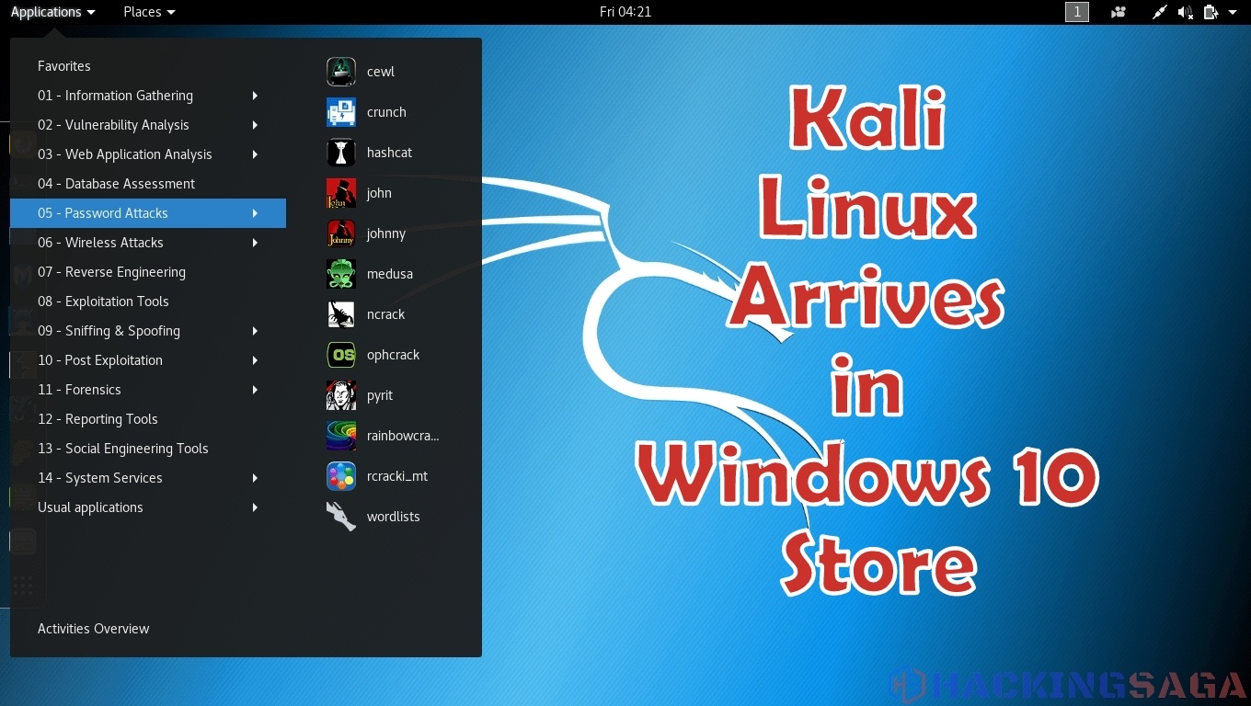Expand 14 - System Services submenu arrow
Screen dimensions: 1251x706
[255, 478]
